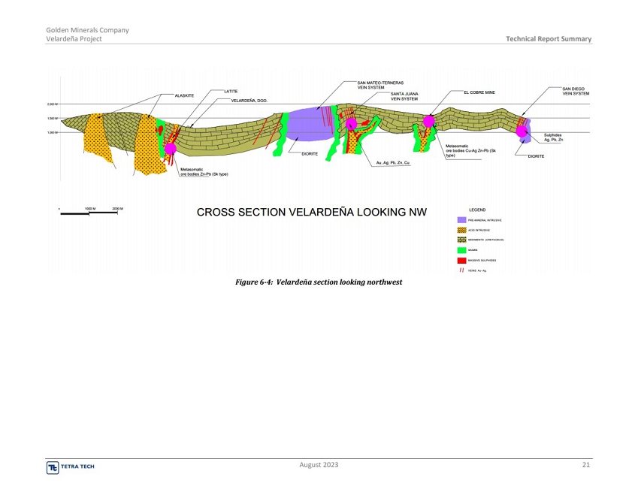Click the "2000 M" scale bar label
The image size is (638, 492).
point(117,209)
